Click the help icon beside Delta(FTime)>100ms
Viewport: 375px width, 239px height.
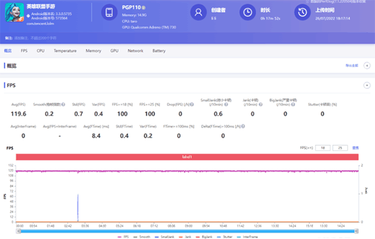(x=243, y=126)
